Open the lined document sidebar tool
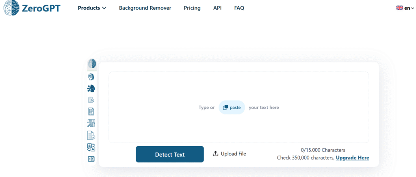416x177 pixels. 91,112
